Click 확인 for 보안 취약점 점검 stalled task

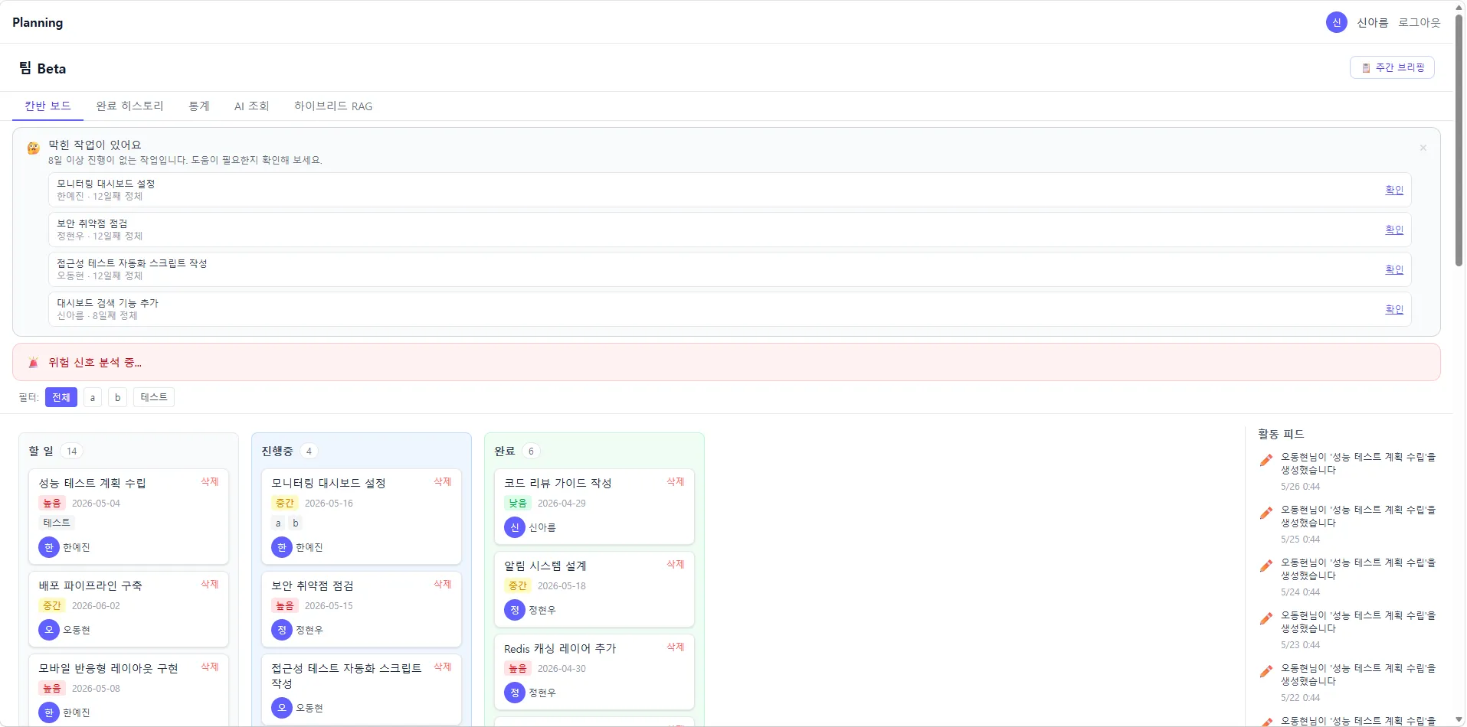click(1394, 230)
